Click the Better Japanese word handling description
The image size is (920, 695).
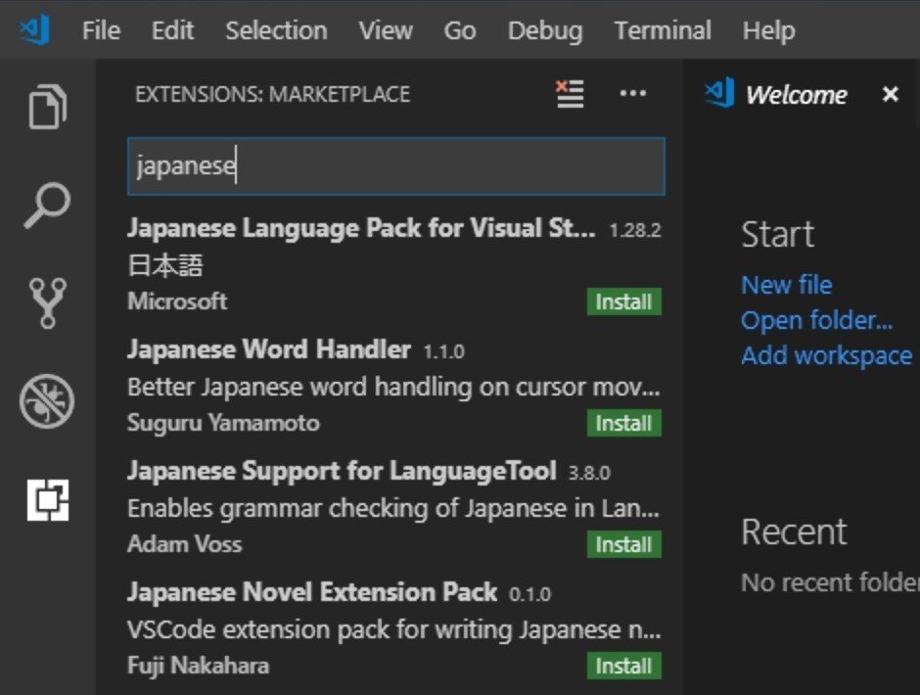click(393, 388)
